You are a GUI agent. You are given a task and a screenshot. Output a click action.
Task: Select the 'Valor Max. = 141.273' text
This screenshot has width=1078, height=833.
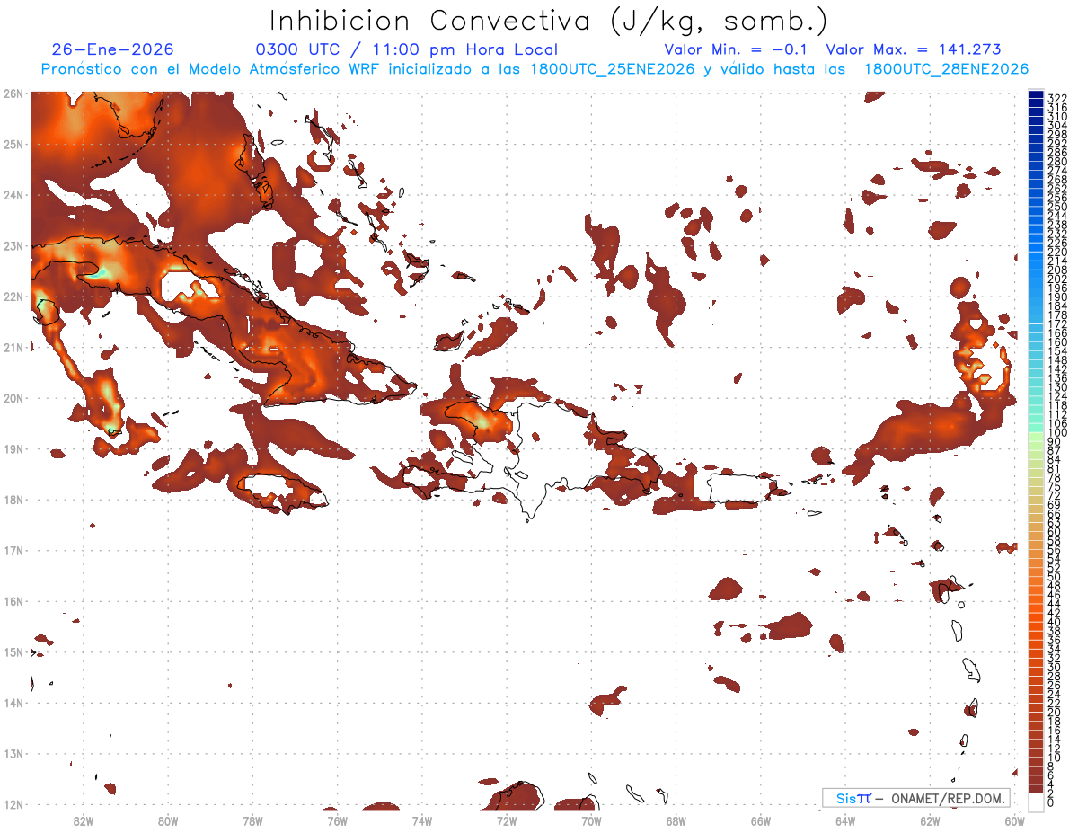click(913, 49)
